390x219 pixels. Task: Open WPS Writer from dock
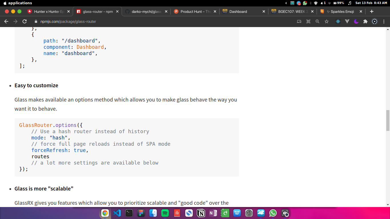(x=237, y=213)
